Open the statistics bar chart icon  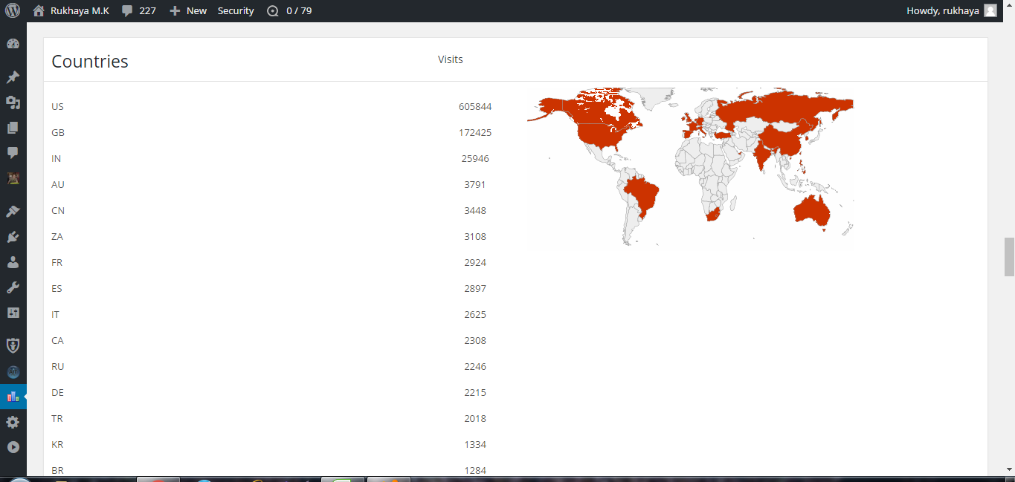click(13, 397)
